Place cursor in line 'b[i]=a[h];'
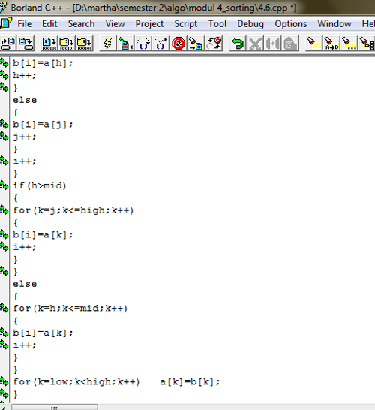Screen dimensions: 375x410 pos(43,63)
